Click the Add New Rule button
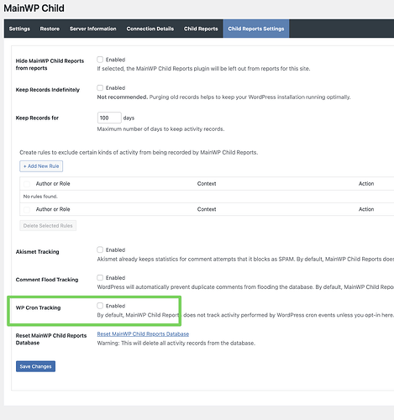The width and height of the screenshot is (394, 420). click(41, 166)
